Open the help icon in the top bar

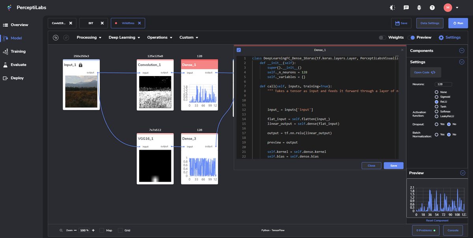pyautogui.click(x=432, y=7)
